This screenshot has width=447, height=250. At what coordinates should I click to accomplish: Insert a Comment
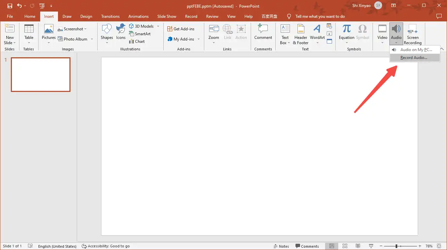[x=263, y=32]
